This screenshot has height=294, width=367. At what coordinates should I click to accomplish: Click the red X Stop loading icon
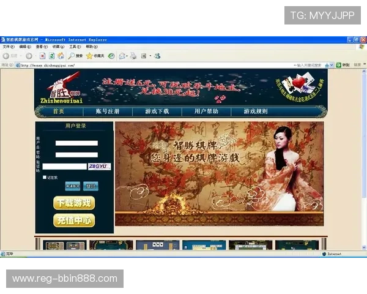click(x=43, y=56)
